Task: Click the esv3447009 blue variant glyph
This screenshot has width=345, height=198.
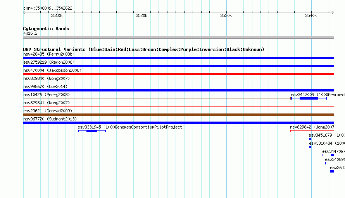Action: coord(309,98)
